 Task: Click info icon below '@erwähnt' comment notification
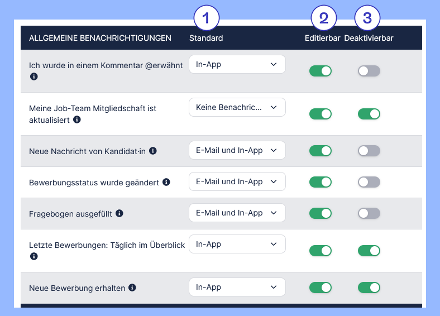[x=34, y=76]
